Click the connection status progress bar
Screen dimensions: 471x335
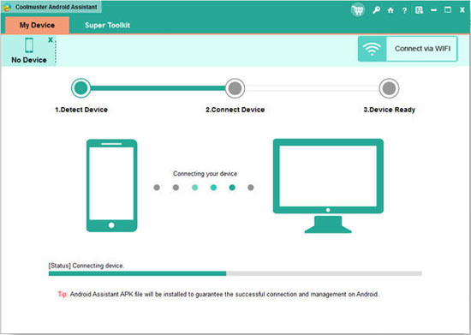click(x=235, y=273)
